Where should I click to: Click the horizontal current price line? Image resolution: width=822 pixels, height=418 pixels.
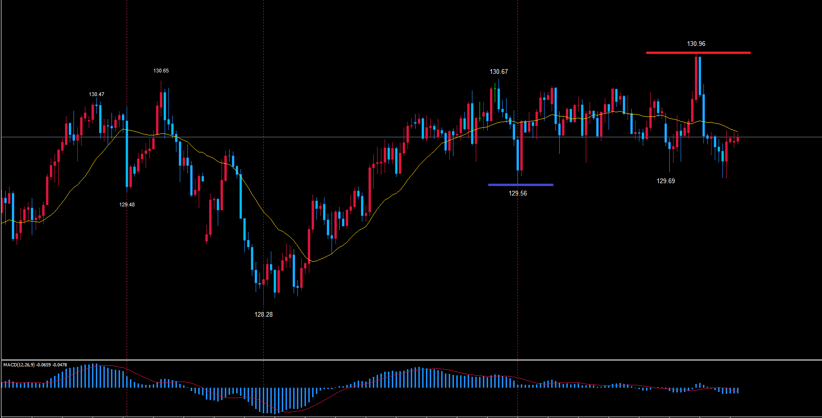tap(332, 137)
